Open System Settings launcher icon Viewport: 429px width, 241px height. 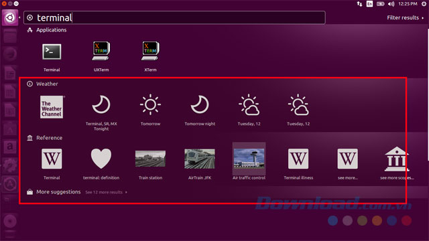tap(10, 165)
